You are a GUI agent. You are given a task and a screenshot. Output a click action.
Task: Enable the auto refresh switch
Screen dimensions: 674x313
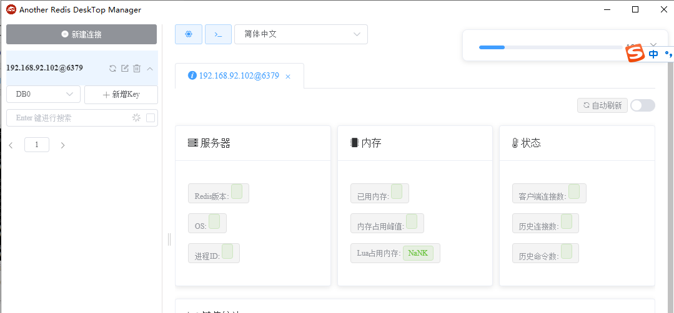point(643,105)
